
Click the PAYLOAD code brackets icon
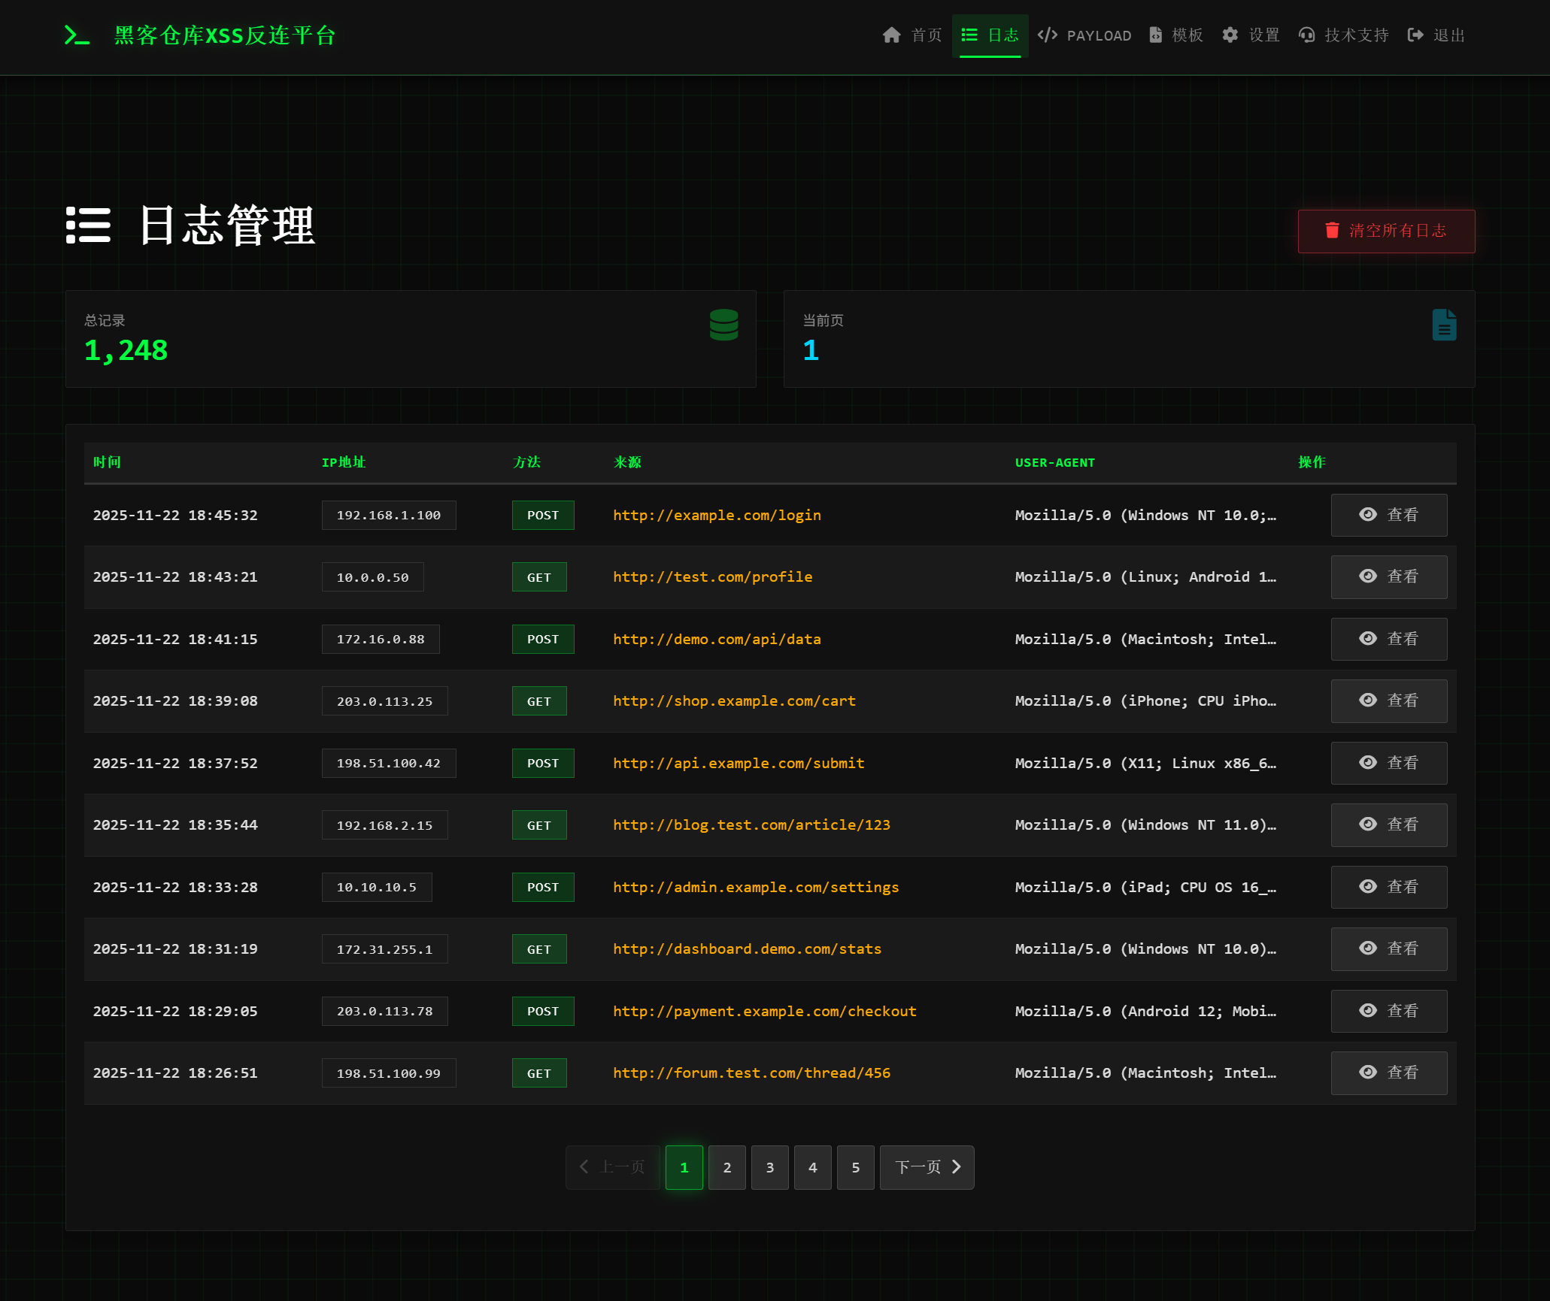[x=1047, y=35]
